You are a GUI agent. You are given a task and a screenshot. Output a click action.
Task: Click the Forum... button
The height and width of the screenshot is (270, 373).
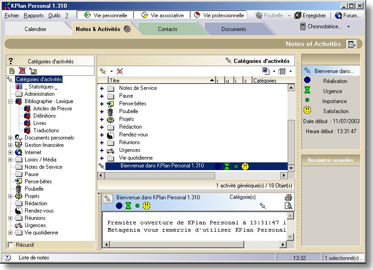348,16
